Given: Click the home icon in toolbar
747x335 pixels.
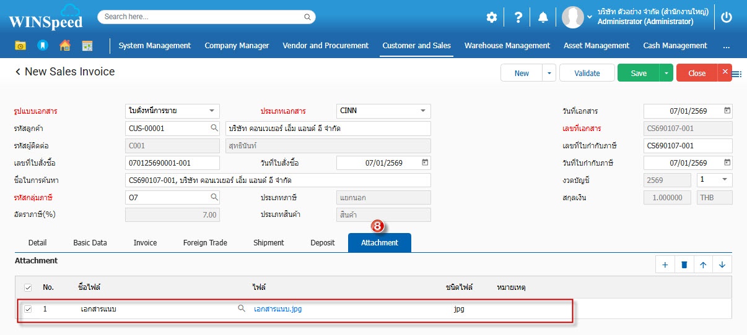Looking at the screenshot, I should [64, 46].
